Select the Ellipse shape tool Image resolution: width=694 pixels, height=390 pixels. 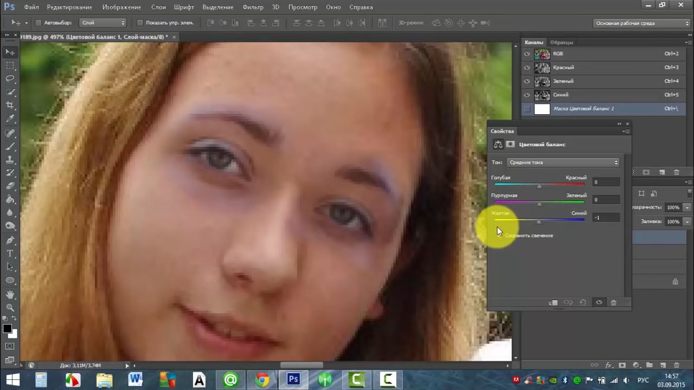coord(10,280)
